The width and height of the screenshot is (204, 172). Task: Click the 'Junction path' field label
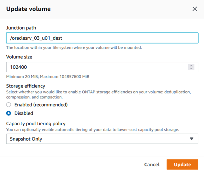point(21,28)
